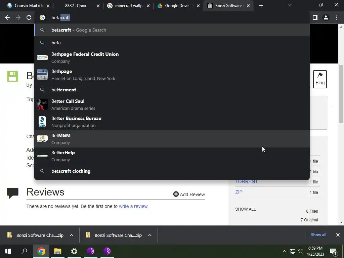Click the second purple Tor Browser taskbar icon

tap(107, 251)
